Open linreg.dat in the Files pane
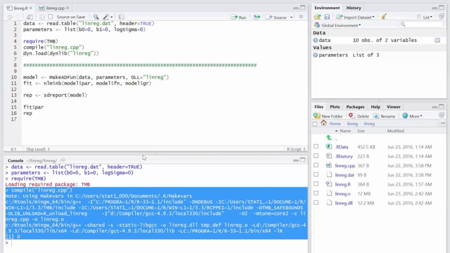 (345, 175)
